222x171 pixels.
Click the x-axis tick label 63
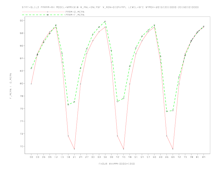pyautogui.click(x=161, y=157)
